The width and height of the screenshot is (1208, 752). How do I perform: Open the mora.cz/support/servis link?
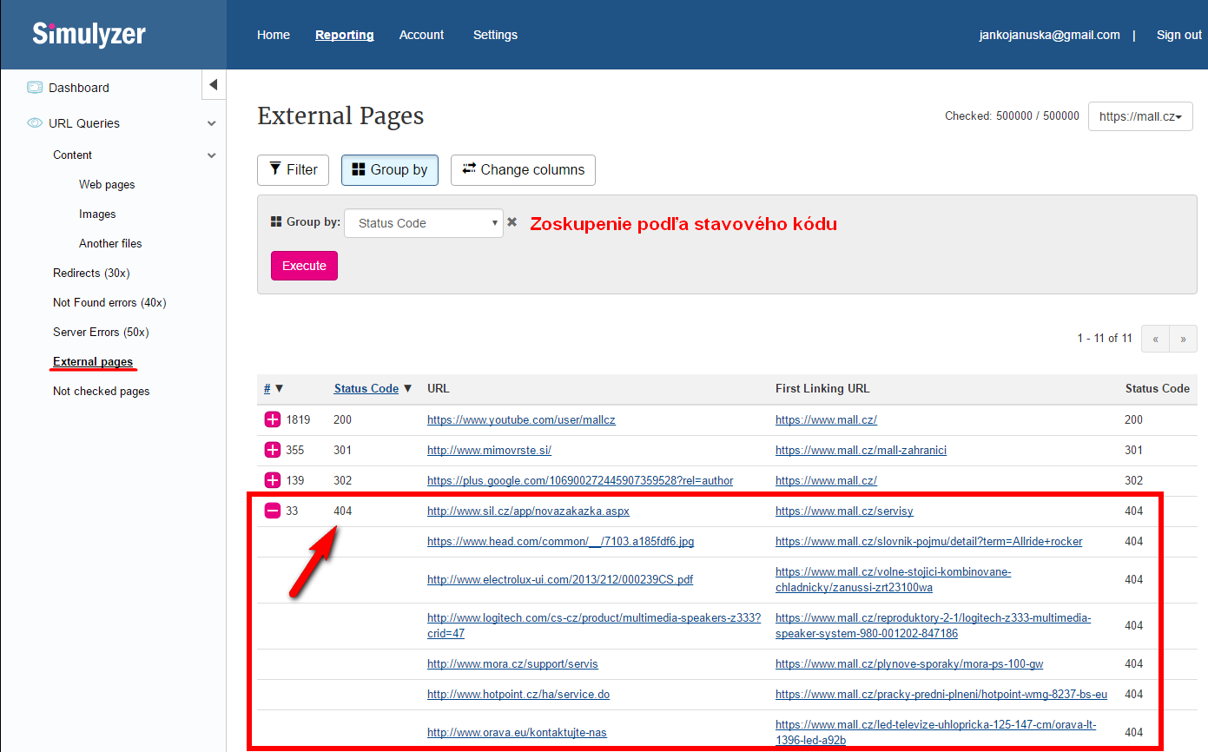[x=512, y=663]
